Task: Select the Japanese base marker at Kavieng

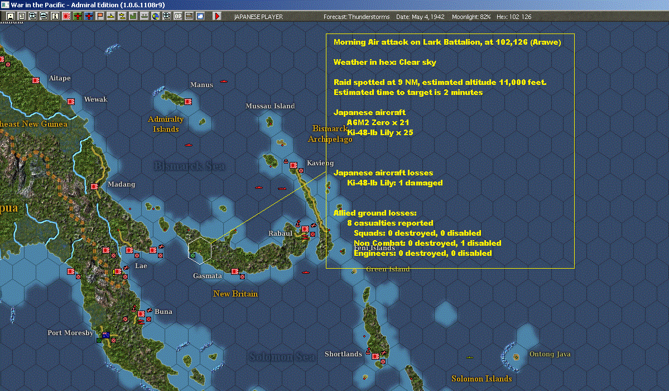Action: click(x=293, y=165)
